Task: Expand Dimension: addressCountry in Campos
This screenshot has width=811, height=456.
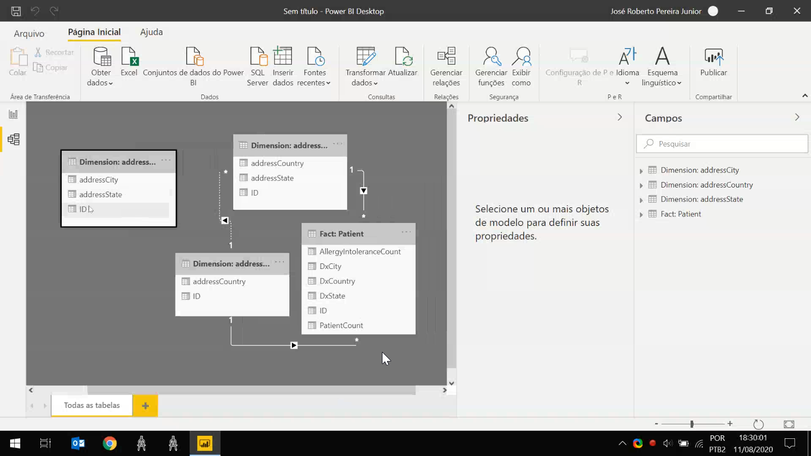Action: (641, 186)
